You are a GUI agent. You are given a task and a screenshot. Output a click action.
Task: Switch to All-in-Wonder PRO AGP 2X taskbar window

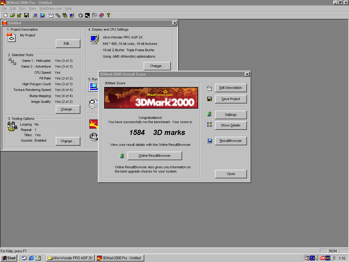point(70,258)
